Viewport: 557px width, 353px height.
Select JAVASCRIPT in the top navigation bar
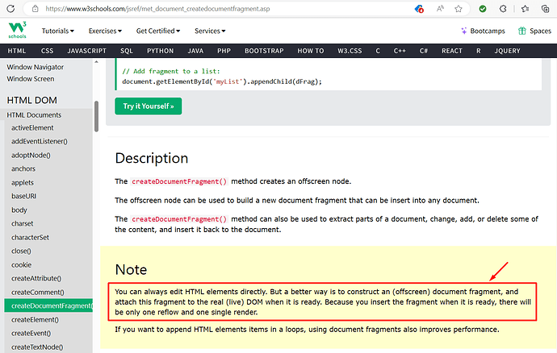[x=87, y=50]
